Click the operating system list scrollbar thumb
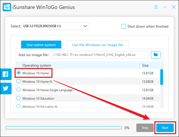This screenshot has height=137, width=179. [162, 77]
